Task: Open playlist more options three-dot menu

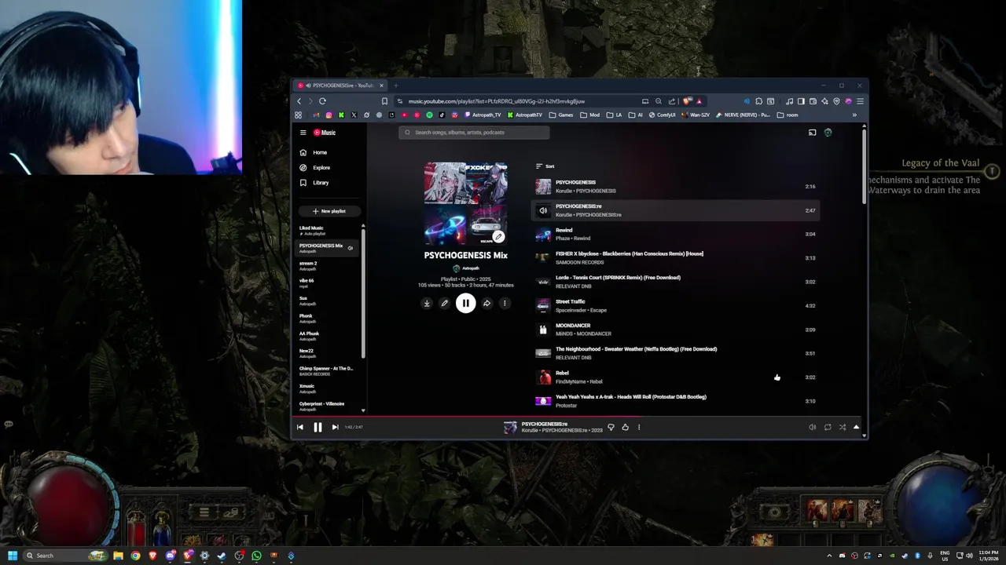Action: (x=505, y=304)
